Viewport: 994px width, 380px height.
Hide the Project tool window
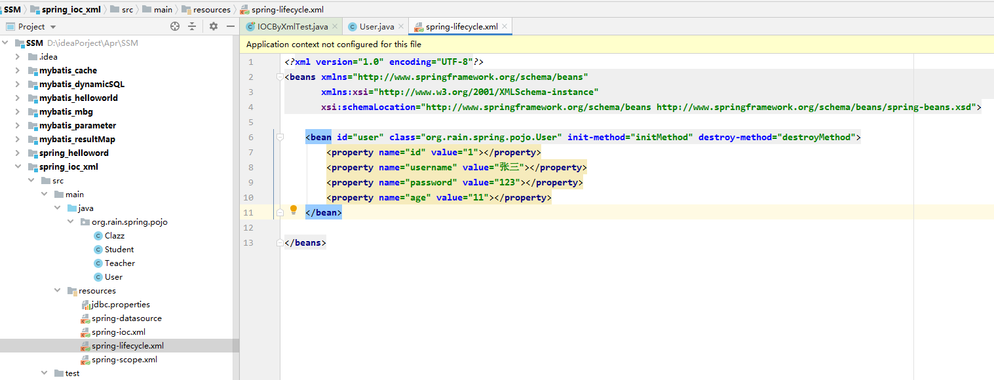click(x=231, y=27)
